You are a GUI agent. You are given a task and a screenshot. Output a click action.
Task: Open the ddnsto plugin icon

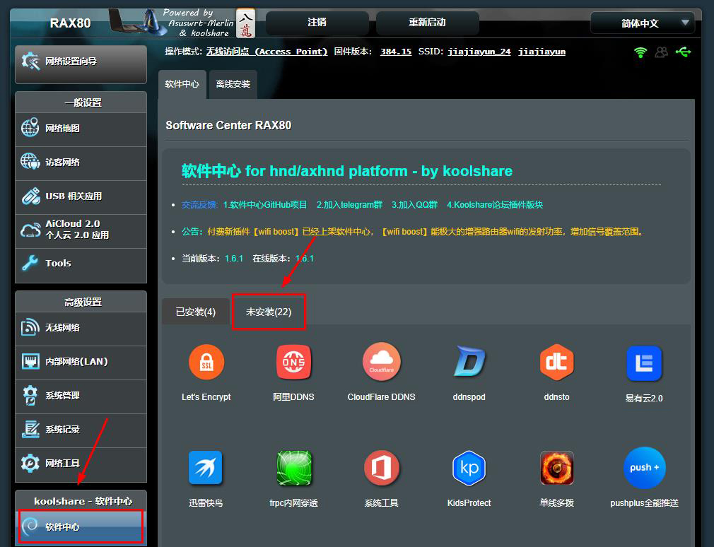(556, 363)
